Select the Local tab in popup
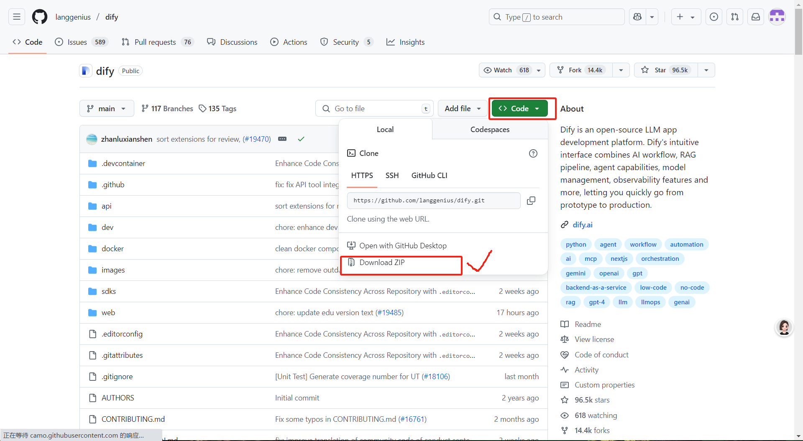The width and height of the screenshot is (803, 441). 385,130
